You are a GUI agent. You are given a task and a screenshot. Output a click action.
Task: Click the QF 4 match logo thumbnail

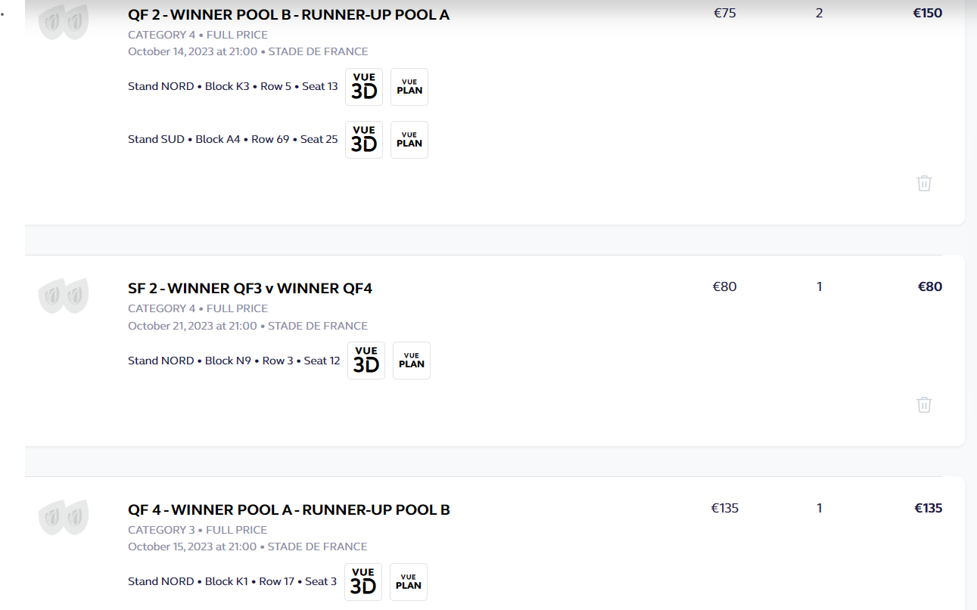coord(64,517)
